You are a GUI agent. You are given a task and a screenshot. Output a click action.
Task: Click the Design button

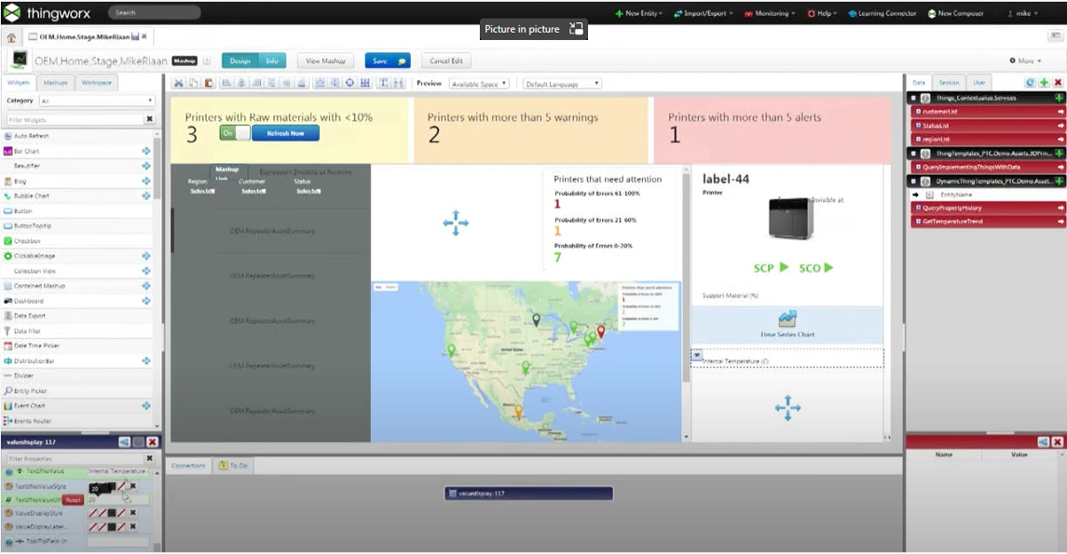click(x=240, y=61)
